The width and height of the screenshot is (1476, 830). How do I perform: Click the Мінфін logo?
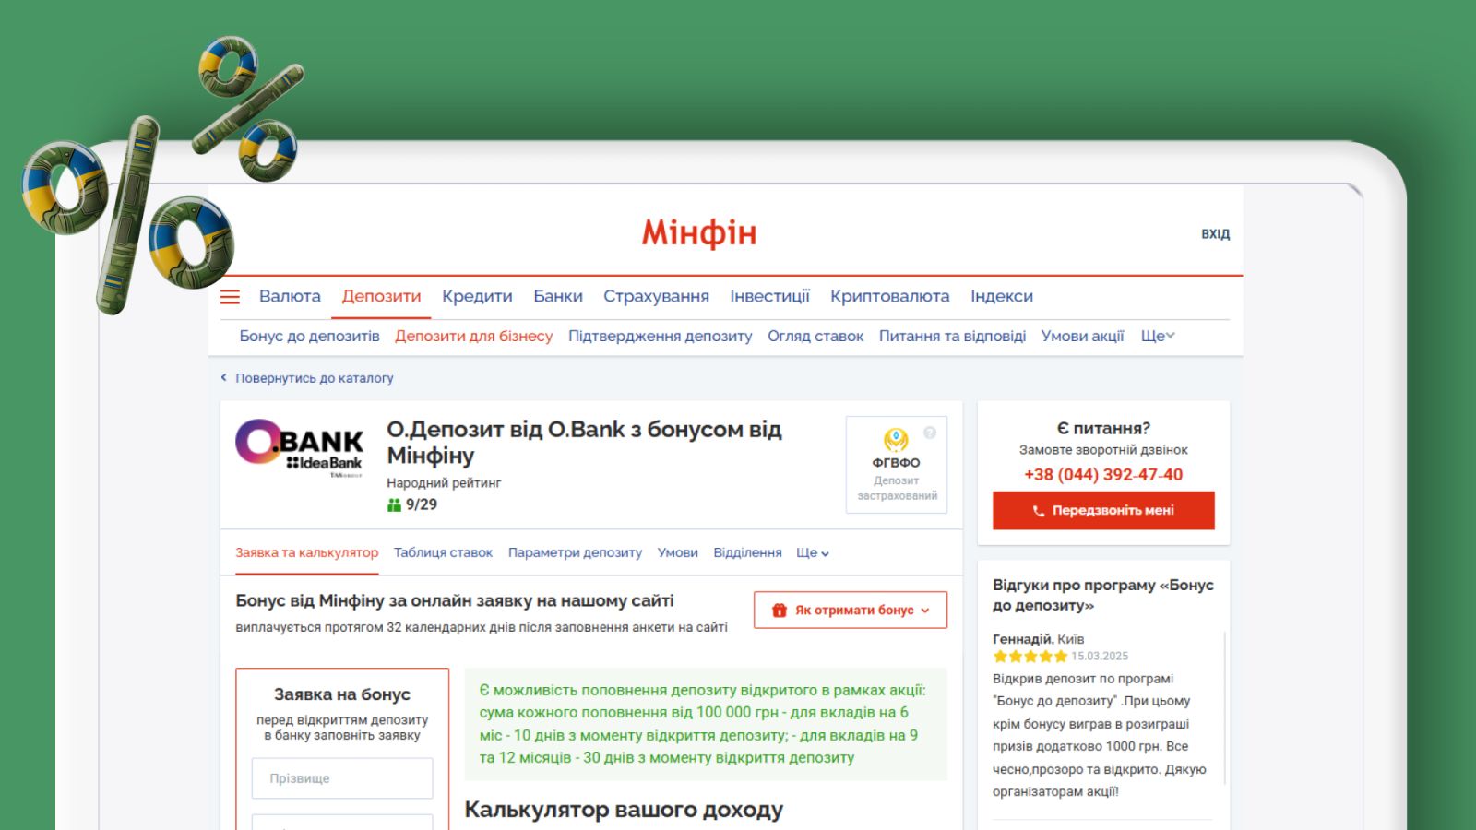(x=699, y=233)
